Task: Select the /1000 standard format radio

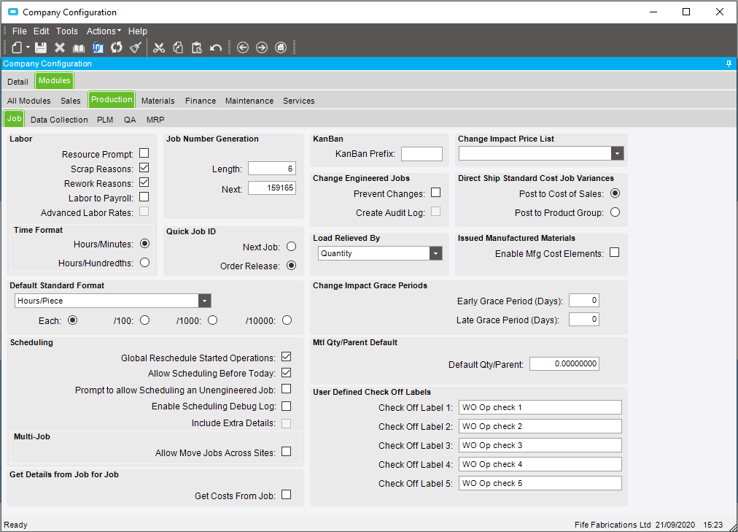Action: tap(213, 320)
